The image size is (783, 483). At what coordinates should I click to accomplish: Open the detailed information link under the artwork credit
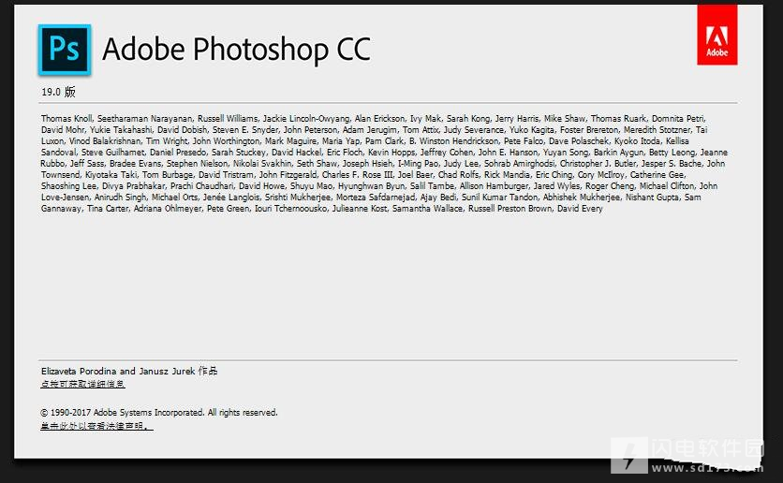[83, 384]
